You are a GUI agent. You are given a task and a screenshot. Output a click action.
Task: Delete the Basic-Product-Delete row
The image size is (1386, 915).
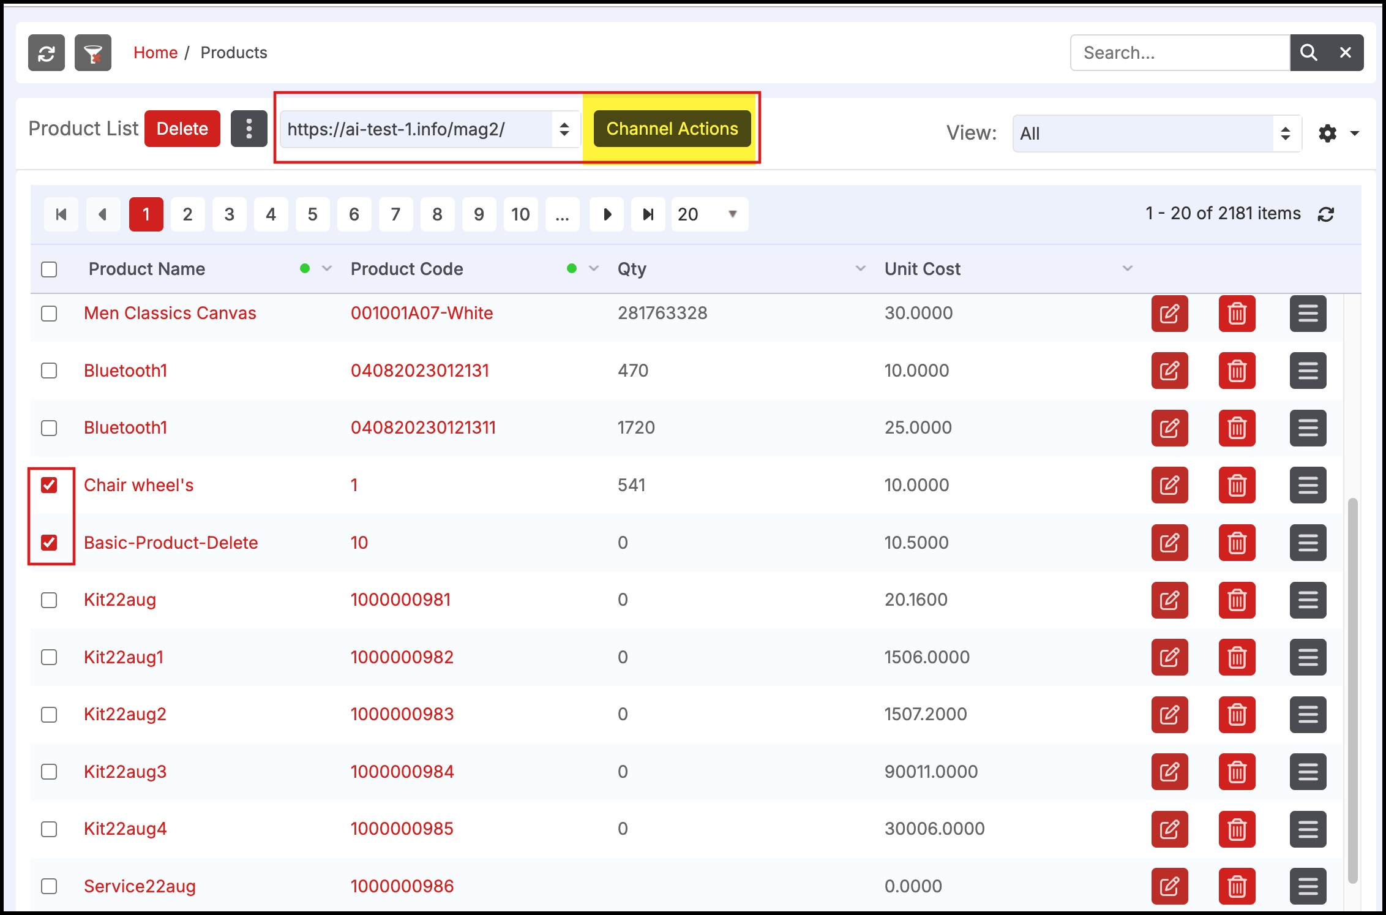[x=1237, y=543]
